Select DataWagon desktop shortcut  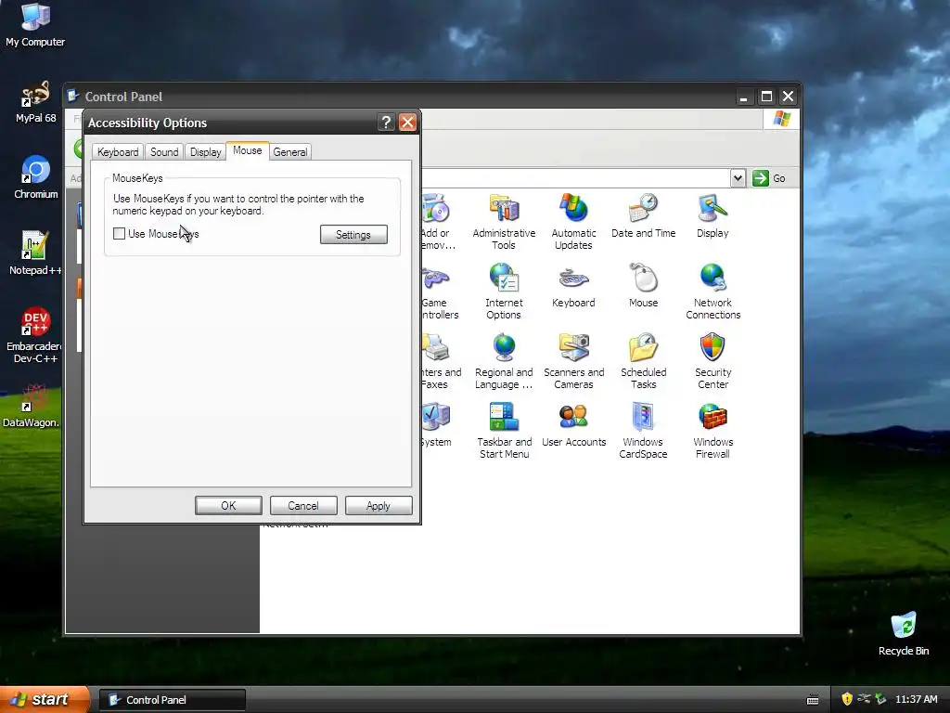click(x=32, y=406)
